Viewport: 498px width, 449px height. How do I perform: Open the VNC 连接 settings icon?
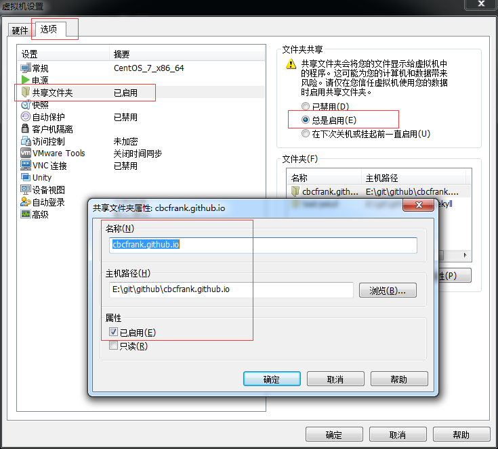click(26, 166)
